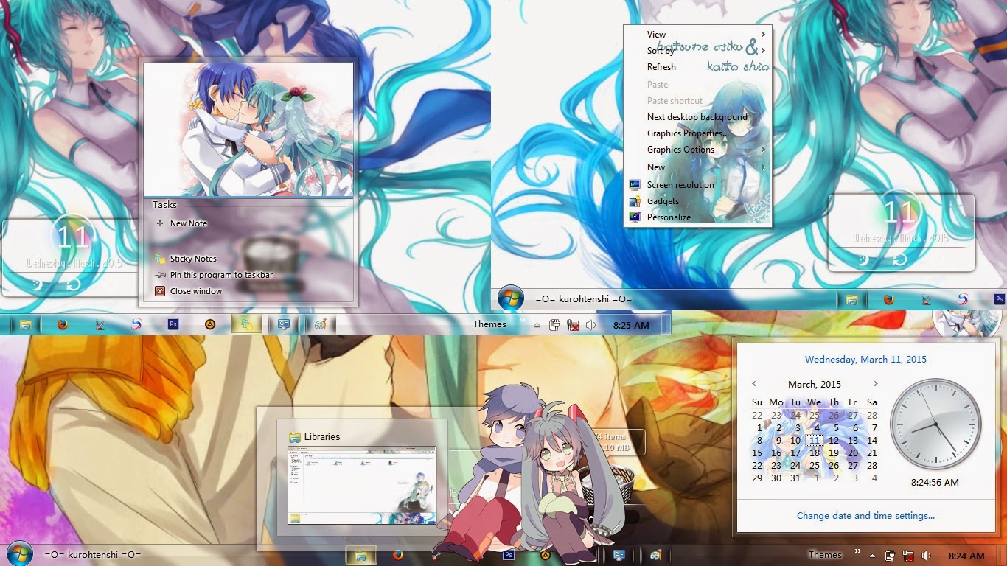Image resolution: width=1007 pixels, height=566 pixels.
Task: Select March 11 in the calendar
Action: (x=814, y=441)
